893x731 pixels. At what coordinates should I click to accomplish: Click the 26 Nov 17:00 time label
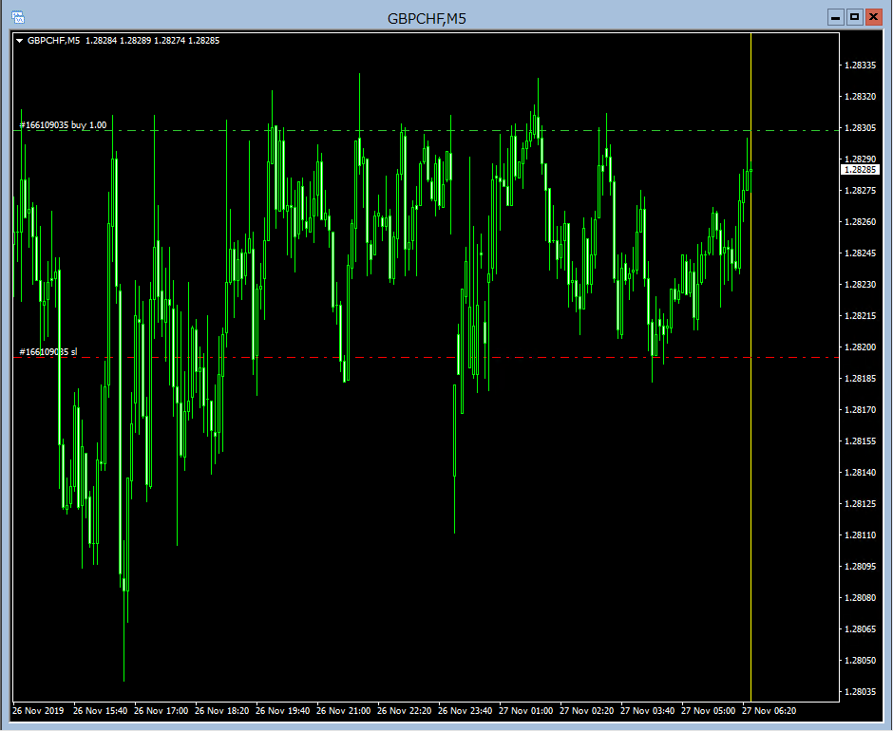(161, 710)
